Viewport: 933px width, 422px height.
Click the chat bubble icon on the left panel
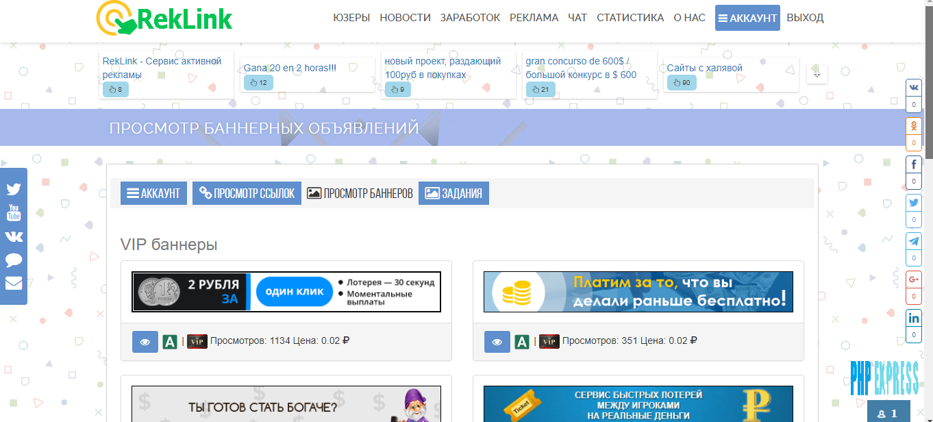point(14,260)
